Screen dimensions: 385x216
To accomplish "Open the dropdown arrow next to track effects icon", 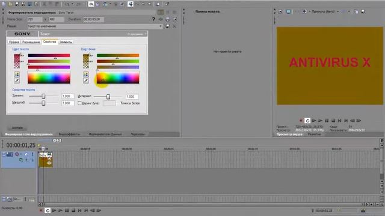I will (x=21, y=154).
